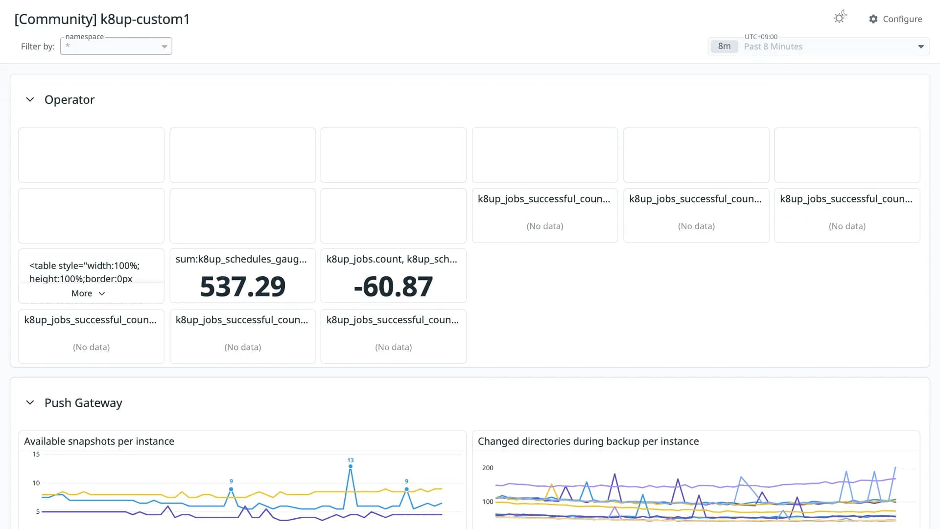940x529 pixels.
Task: Click the -60.87 query value
Action: pyautogui.click(x=394, y=287)
